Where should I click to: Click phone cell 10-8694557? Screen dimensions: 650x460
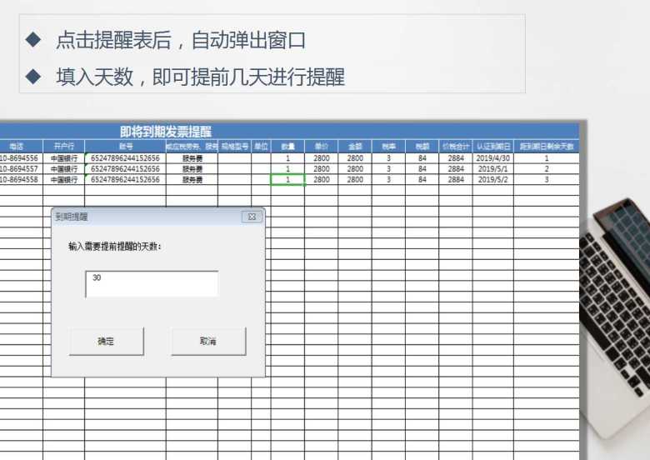(20, 169)
